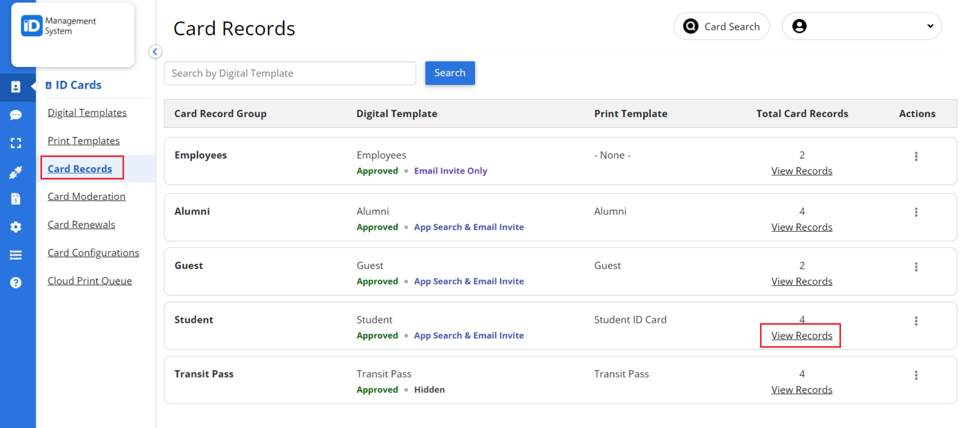Open Digital Templates from the menu
This screenshot has height=428, width=964.
point(87,112)
